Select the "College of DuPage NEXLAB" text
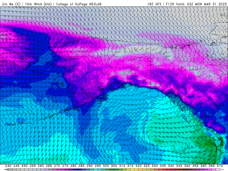 point(79,4)
